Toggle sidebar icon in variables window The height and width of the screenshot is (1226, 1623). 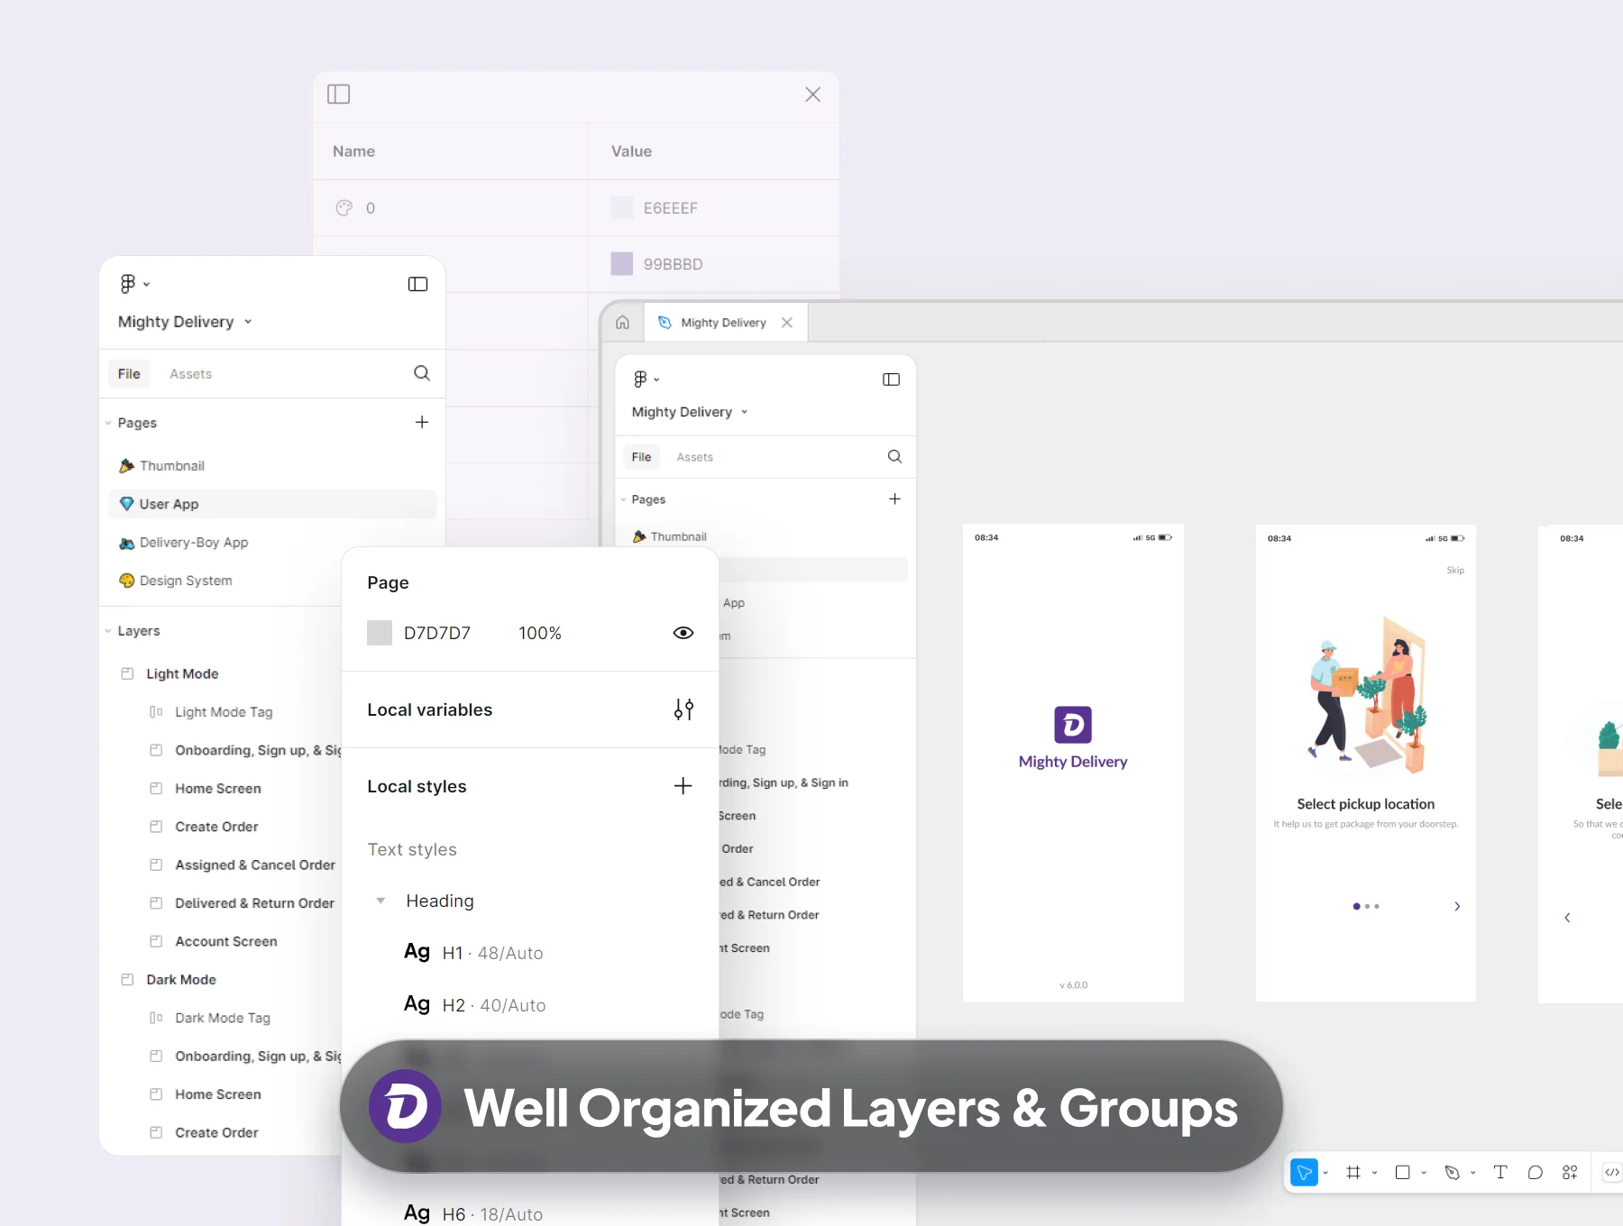pos(338,94)
